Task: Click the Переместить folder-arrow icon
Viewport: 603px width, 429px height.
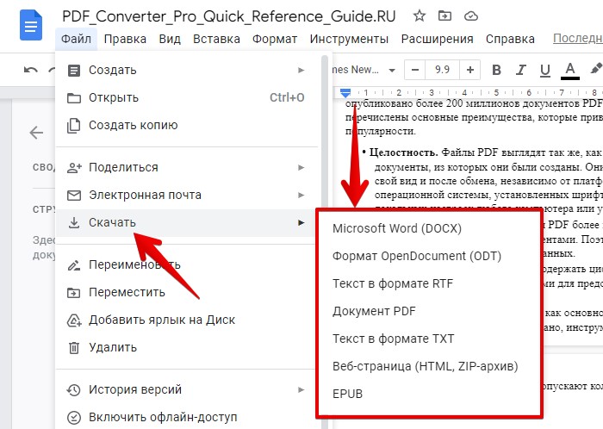Action: pos(74,293)
